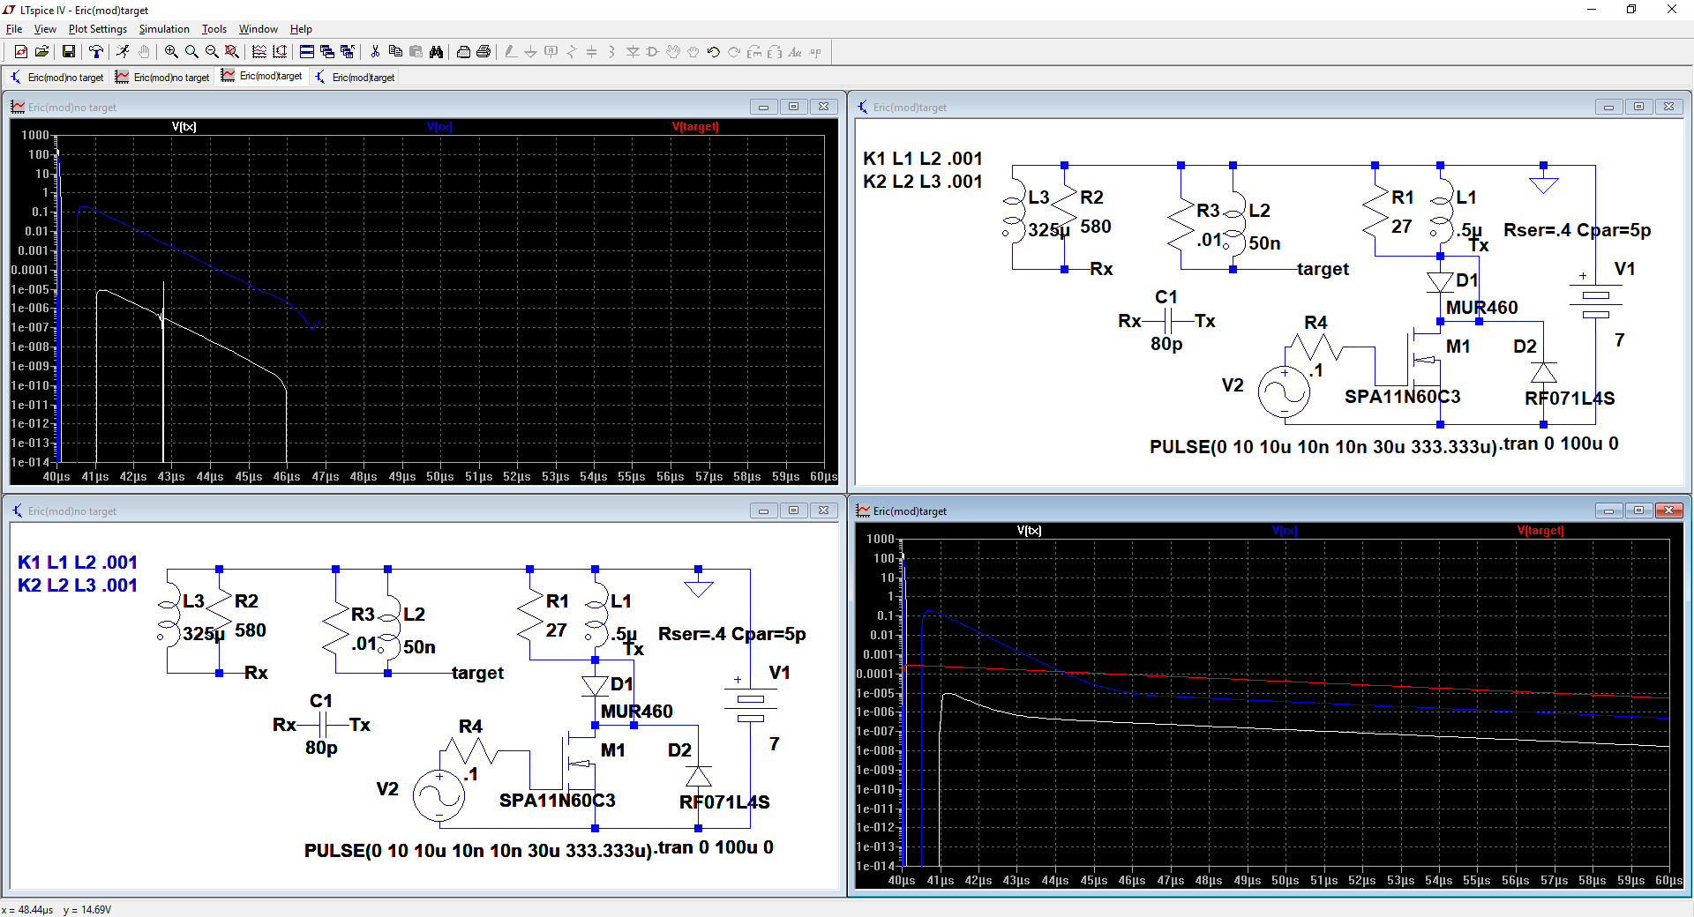The image size is (1694, 917).
Task: Open the Plot Settings menu
Action: pos(97,29)
